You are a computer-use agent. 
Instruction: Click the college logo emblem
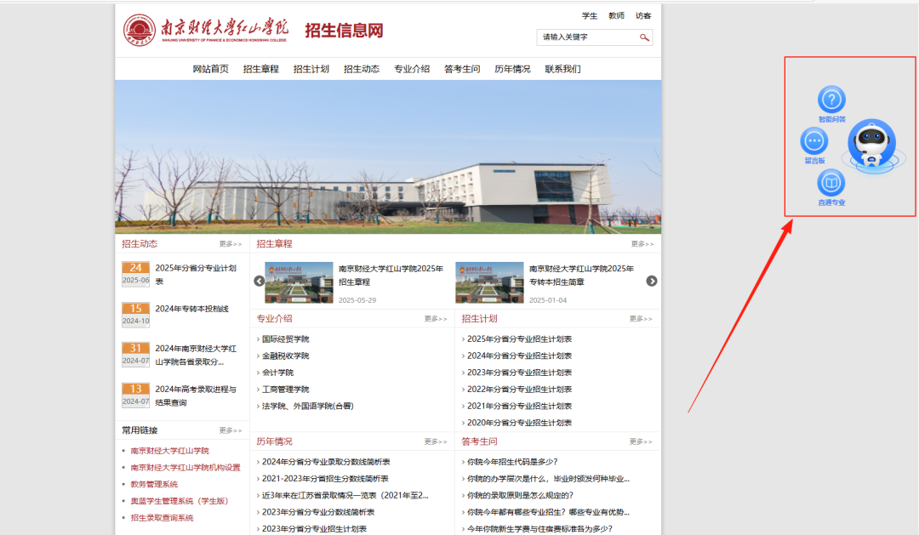(x=140, y=30)
